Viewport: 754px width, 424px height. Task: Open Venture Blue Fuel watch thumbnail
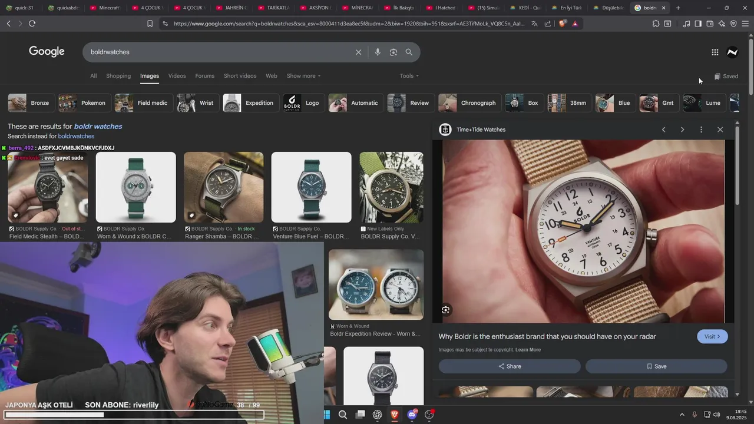[x=311, y=187]
